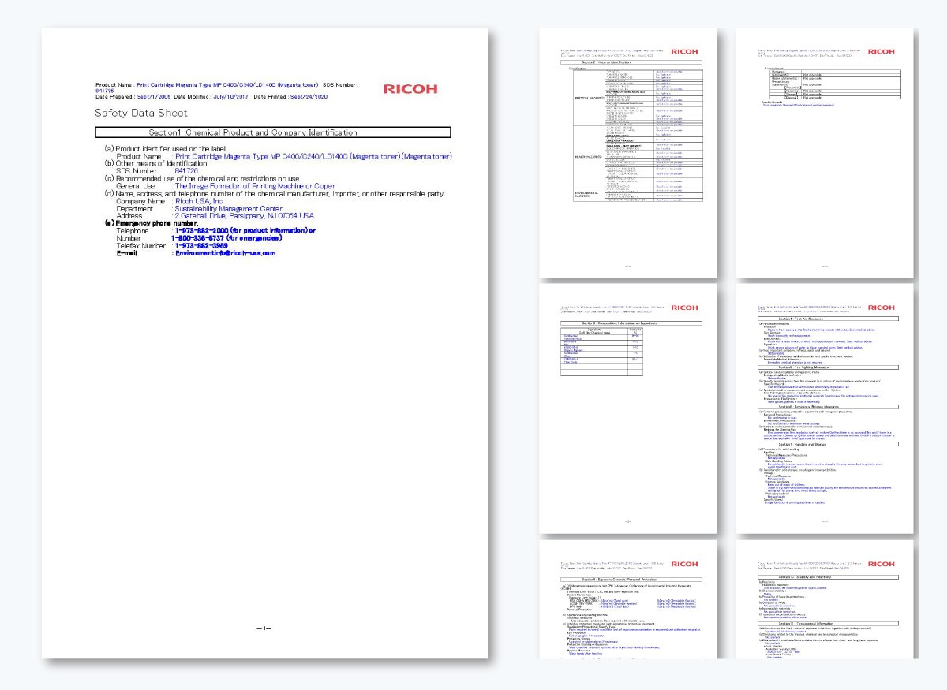The image size is (947, 690).
Task: Click the '(e) Emergency phone number.' line
Action: [151, 223]
